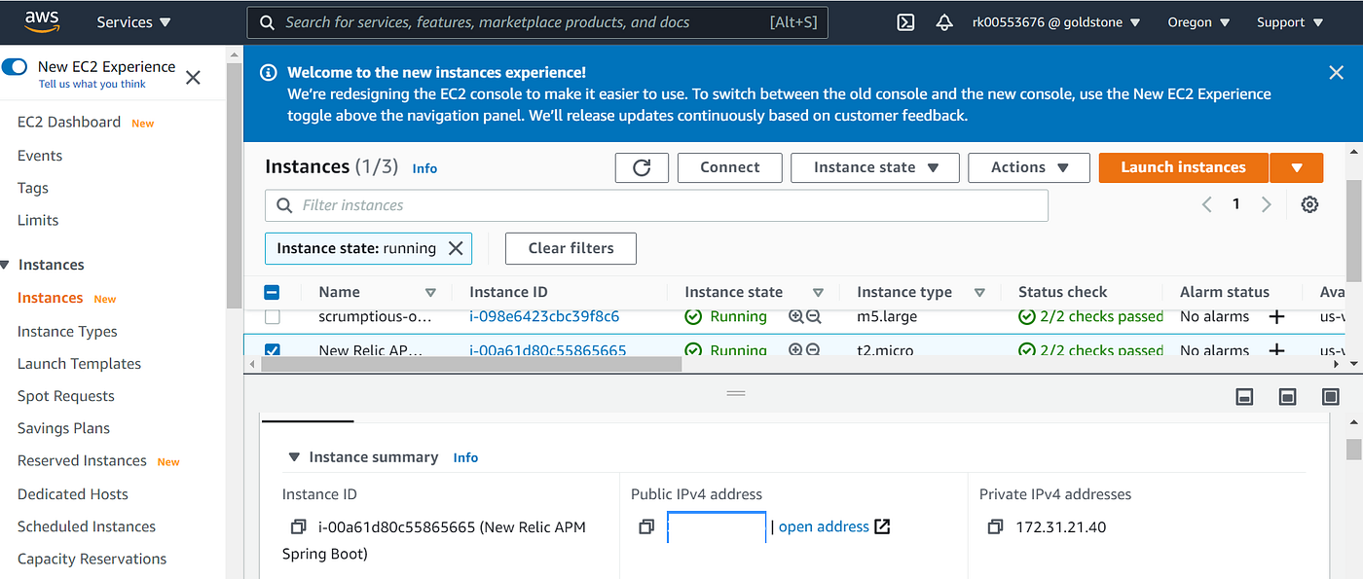Open address external link icon
Screen dimensions: 1363x579
[882, 526]
